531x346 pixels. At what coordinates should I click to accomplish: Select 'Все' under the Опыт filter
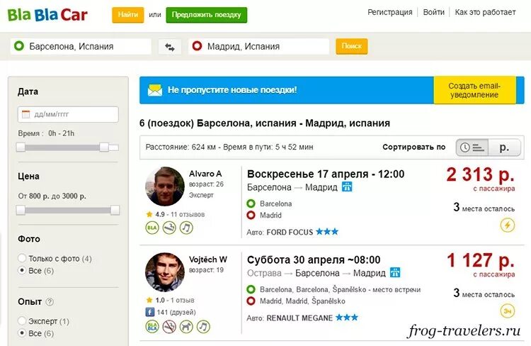(x=22, y=333)
